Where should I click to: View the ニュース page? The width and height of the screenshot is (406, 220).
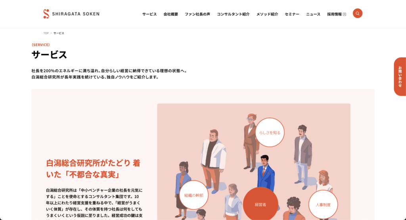313,14
